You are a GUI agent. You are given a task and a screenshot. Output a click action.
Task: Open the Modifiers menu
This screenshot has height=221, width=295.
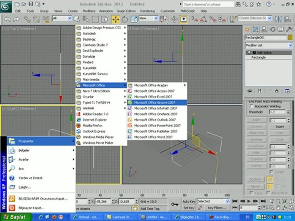click(x=89, y=11)
